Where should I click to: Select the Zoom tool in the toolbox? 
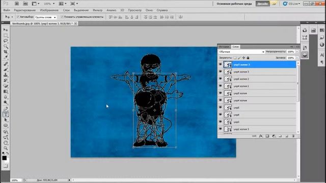click(6, 148)
